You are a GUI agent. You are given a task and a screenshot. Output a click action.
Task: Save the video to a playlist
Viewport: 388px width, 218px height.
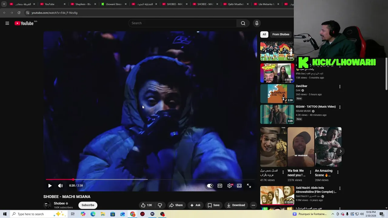pyautogui.click(x=213, y=205)
